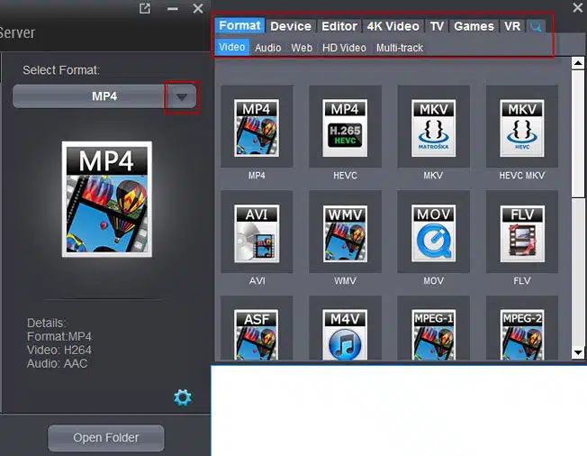This screenshot has height=456, width=587.
Task: Select the MOV QuickTime format icon
Action: (x=433, y=234)
